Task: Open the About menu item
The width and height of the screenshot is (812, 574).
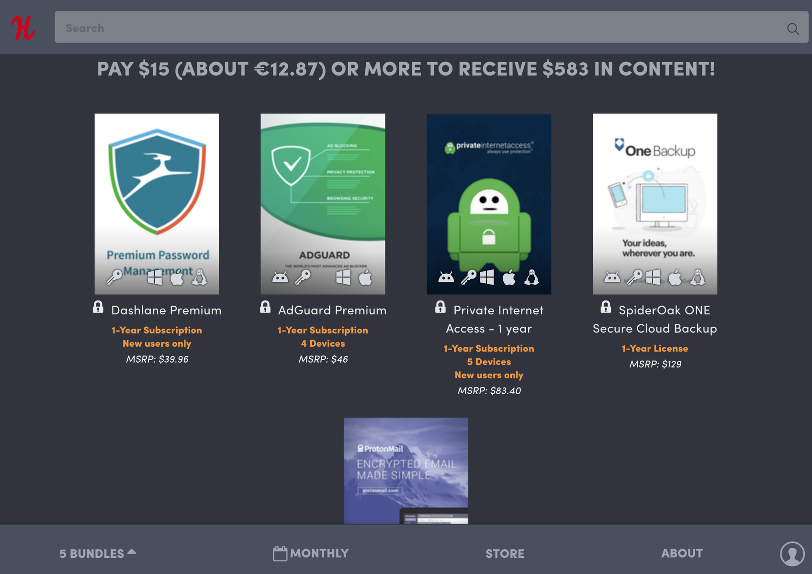Action: [x=682, y=553]
